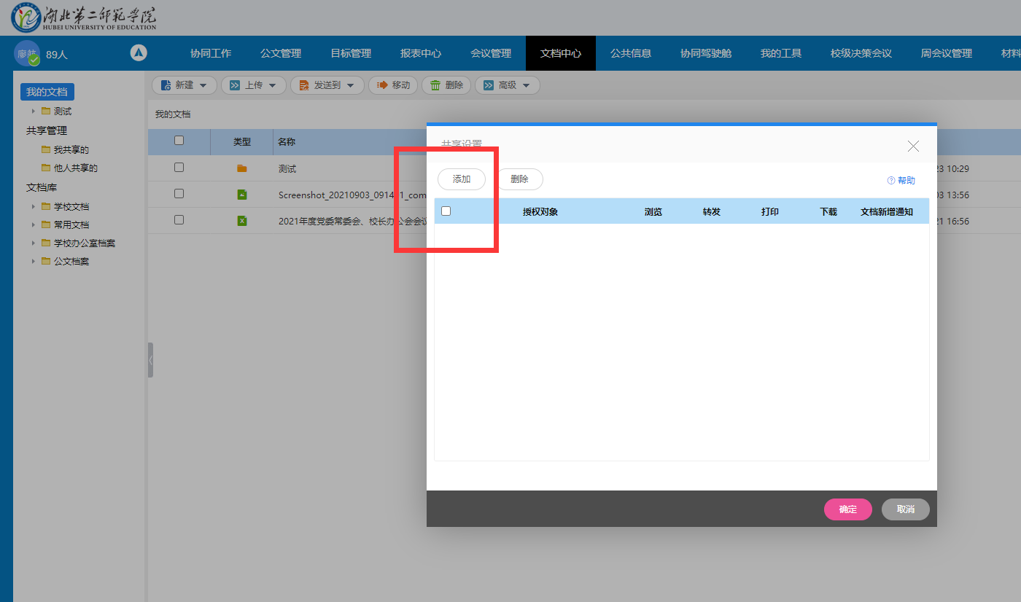The height and width of the screenshot is (602, 1021).
Task: Select 他人共享的 in the sidebar tree
Action: (75, 168)
